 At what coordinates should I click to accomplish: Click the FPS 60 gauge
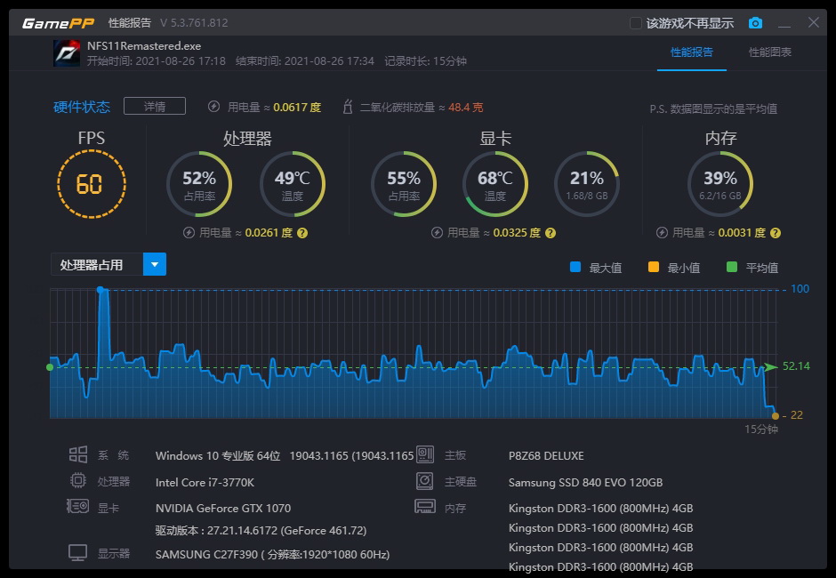92,184
